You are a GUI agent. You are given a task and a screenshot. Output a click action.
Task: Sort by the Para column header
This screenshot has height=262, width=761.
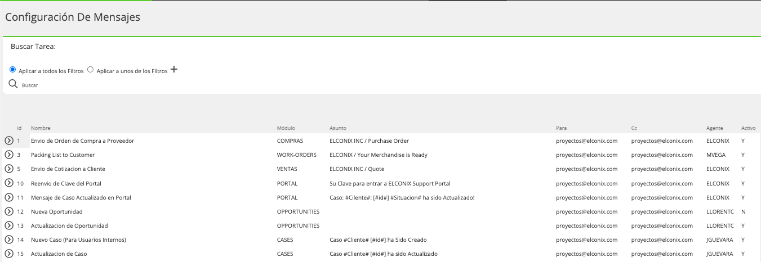tap(561, 128)
